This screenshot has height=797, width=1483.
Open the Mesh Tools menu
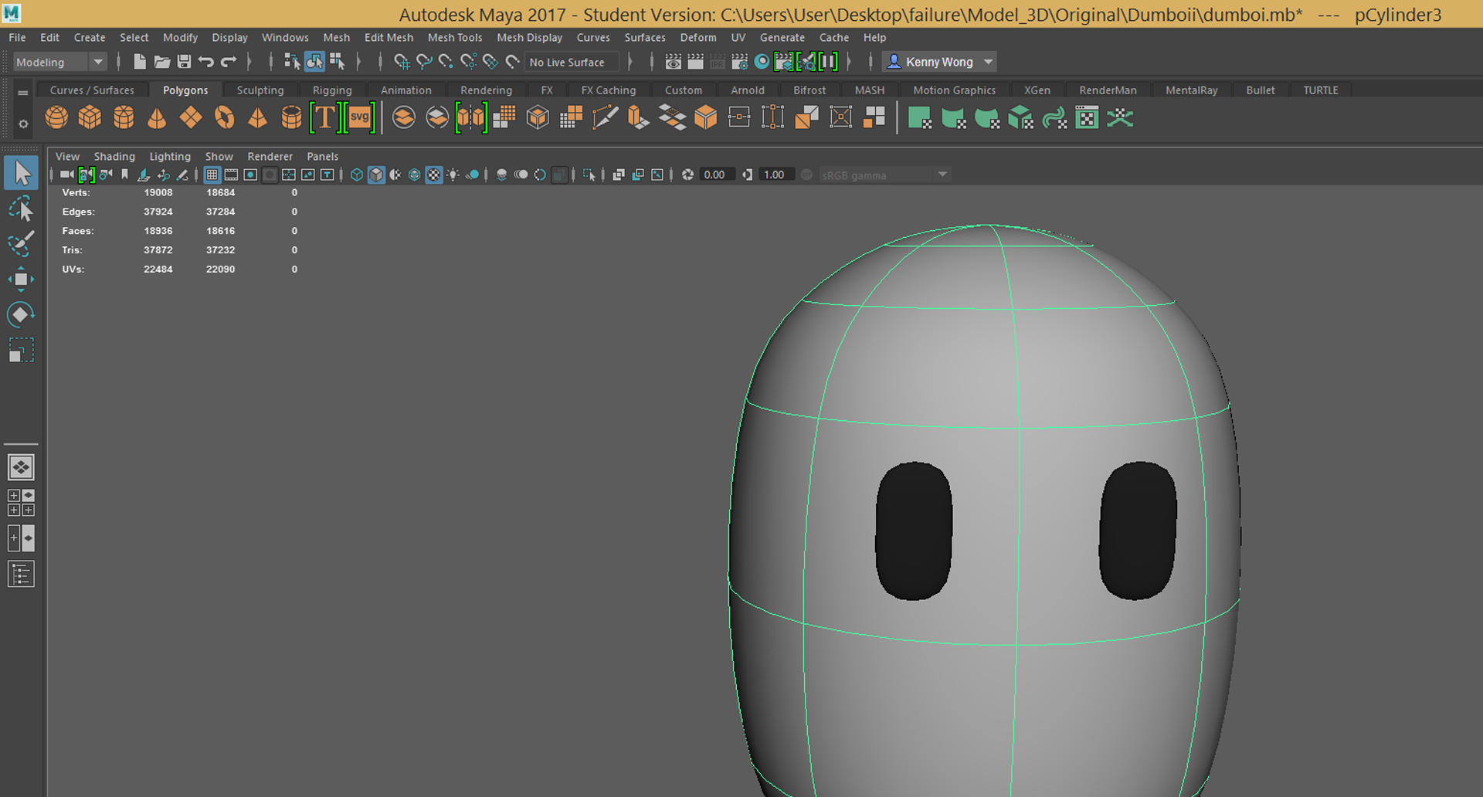coord(455,37)
